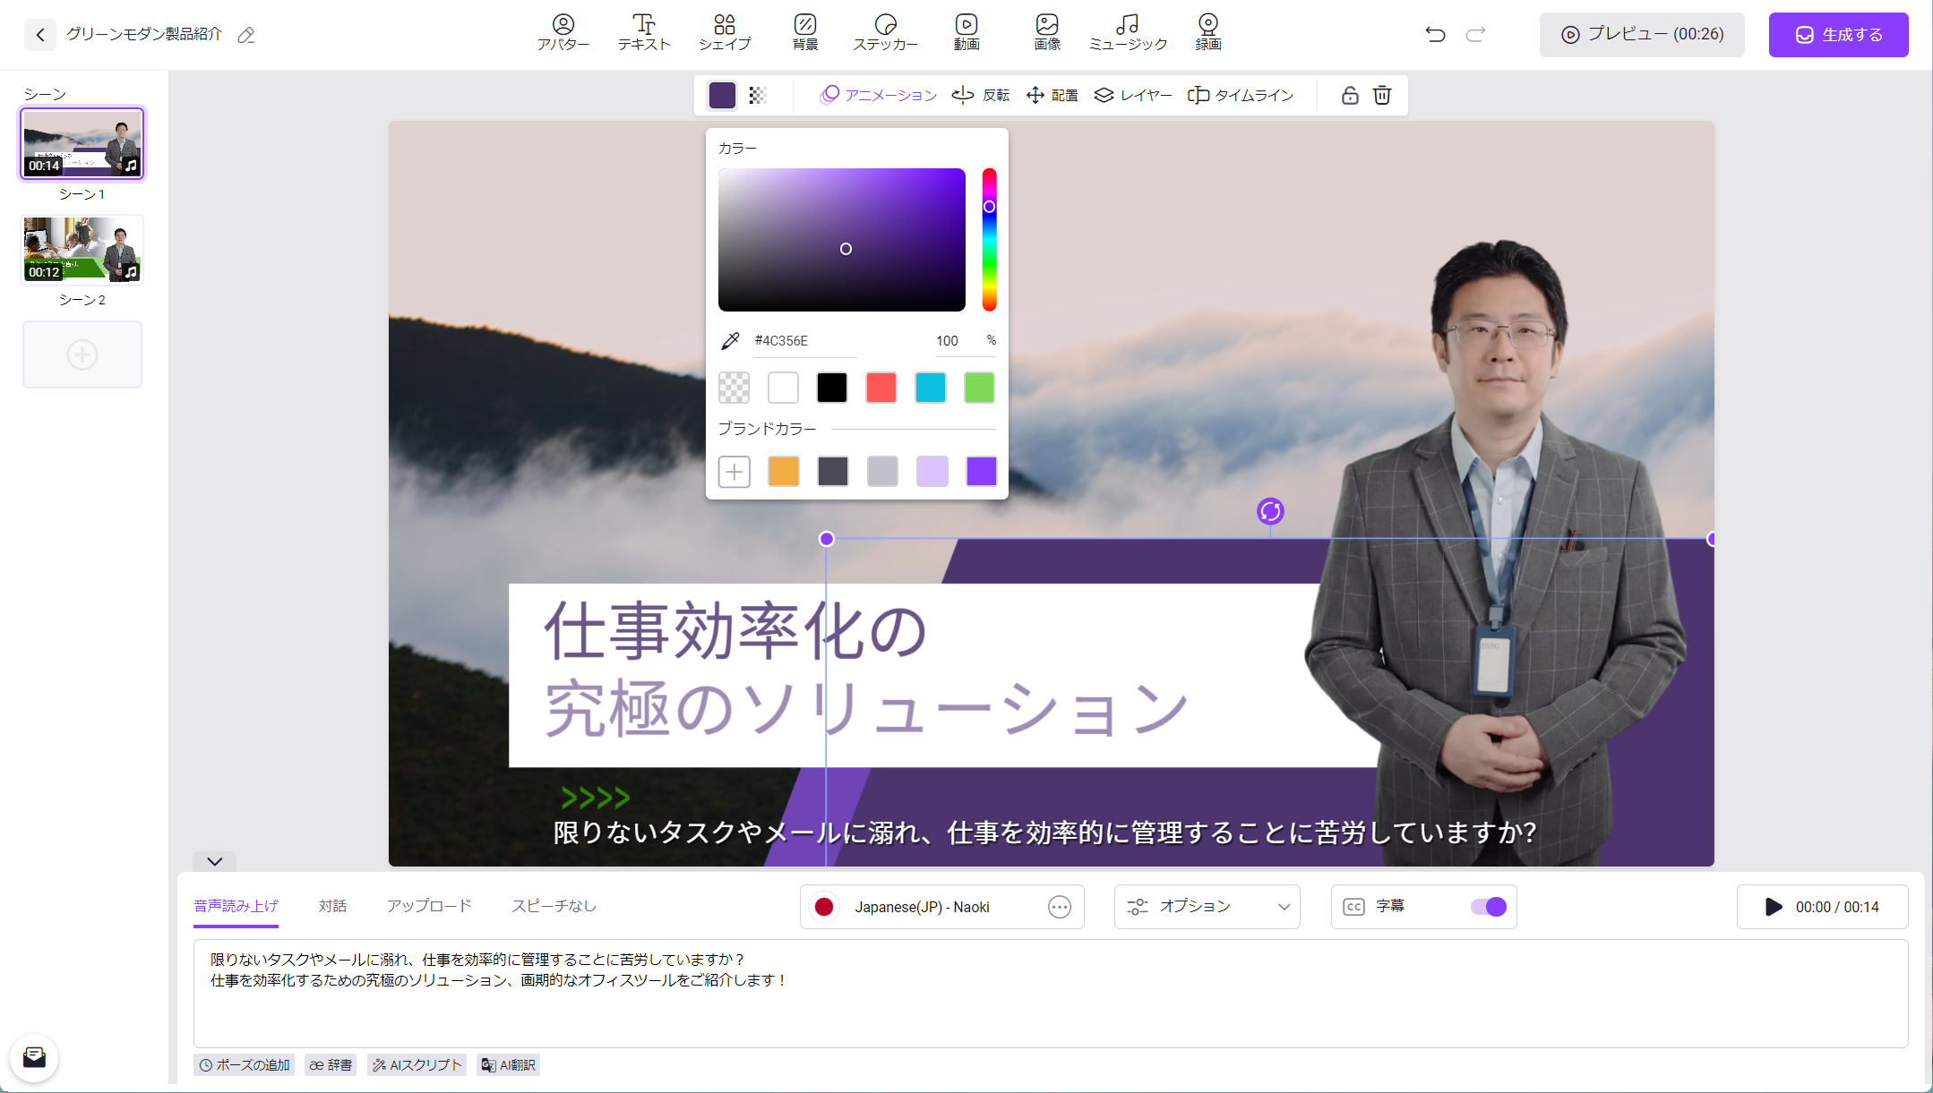Click the 生成する (Generate) button

(x=1838, y=34)
